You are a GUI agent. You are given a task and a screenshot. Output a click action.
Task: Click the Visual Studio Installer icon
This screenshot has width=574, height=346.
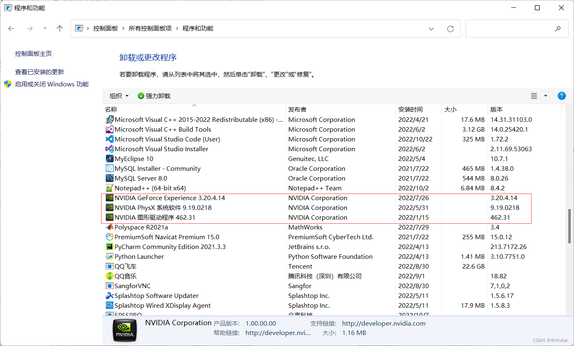pos(109,149)
